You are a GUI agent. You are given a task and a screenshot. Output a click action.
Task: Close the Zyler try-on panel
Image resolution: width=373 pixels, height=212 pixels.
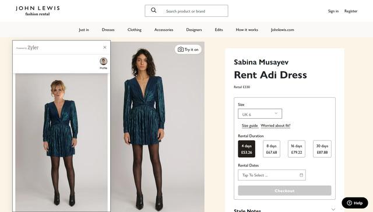105,47
